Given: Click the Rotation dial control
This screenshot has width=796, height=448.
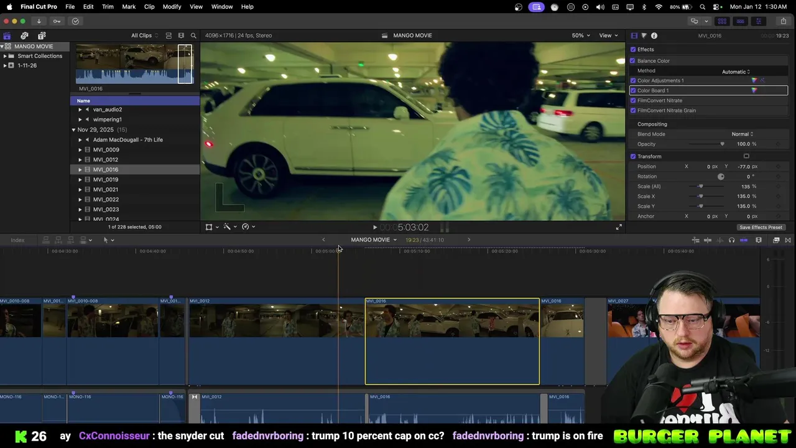Looking at the screenshot, I should (x=721, y=177).
